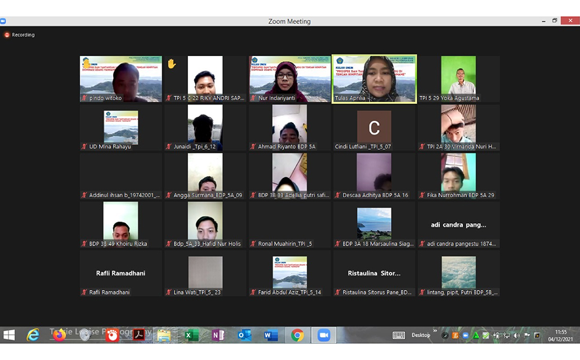Click the Zoom icon in the taskbar
Screen dimensions: 580x360
(x=324, y=335)
